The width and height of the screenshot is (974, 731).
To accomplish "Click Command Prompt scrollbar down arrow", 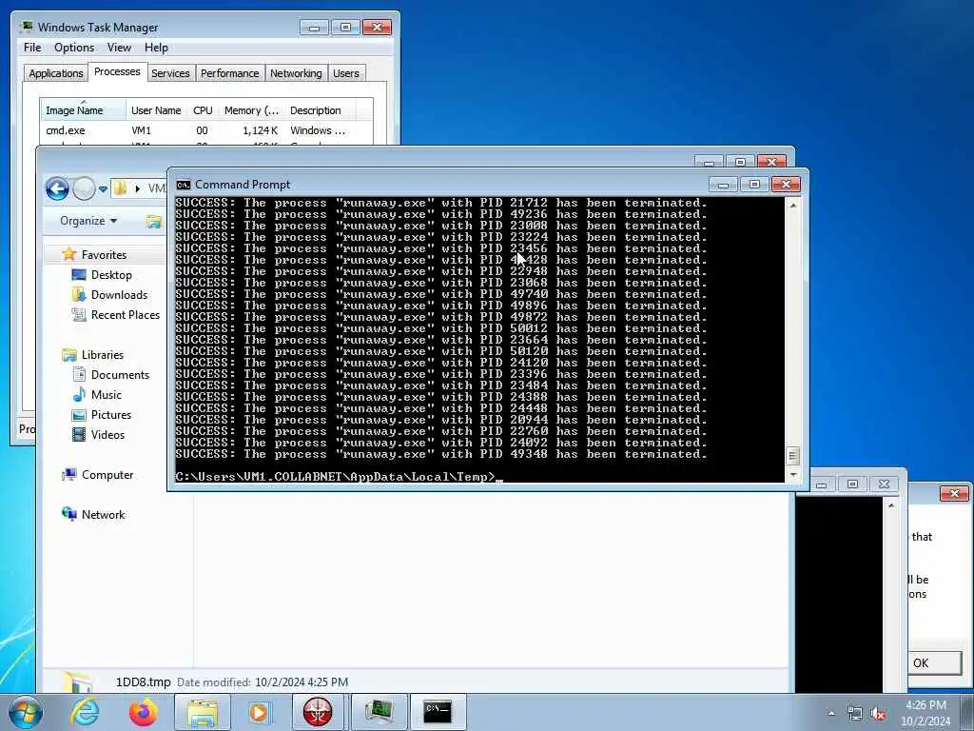I will (x=793, y=475).
